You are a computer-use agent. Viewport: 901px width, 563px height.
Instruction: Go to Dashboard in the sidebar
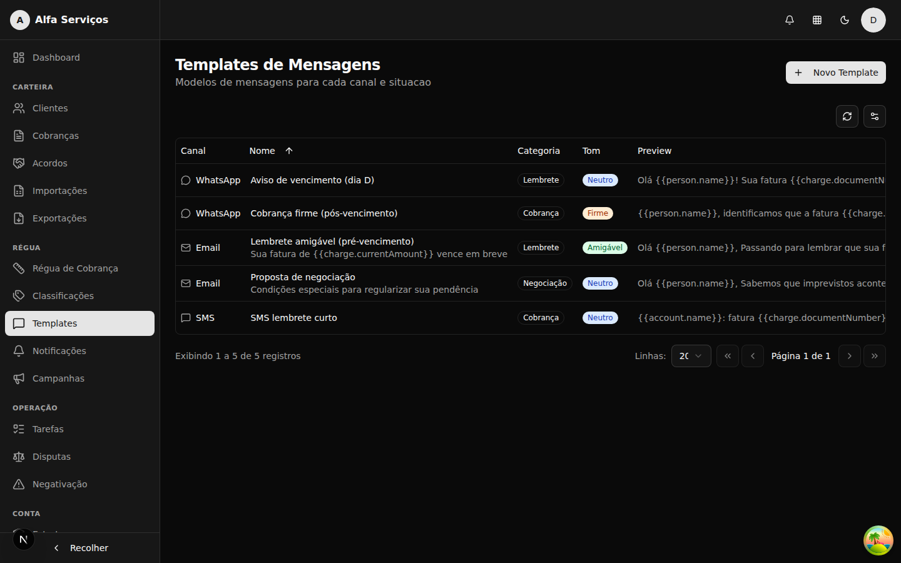tap(79, 58)
